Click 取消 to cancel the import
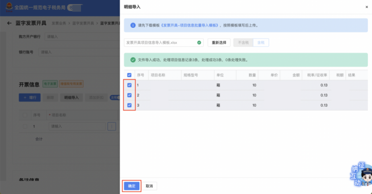 (149, 186)
